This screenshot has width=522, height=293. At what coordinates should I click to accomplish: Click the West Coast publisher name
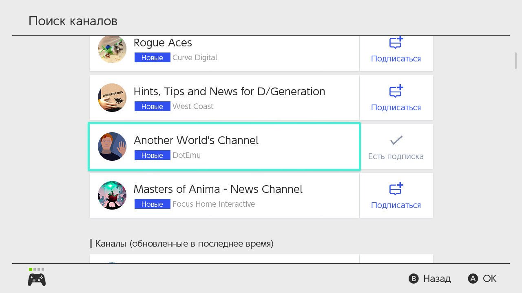(193, 107)
